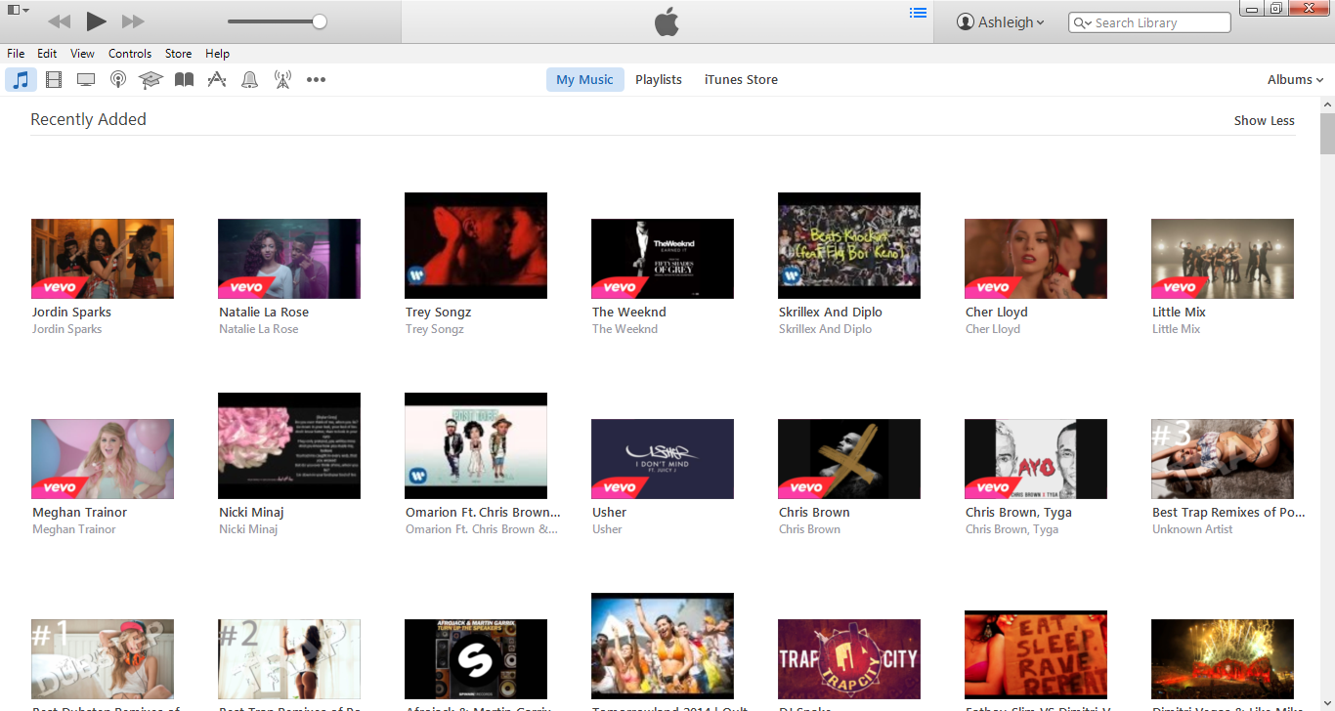Viewport: 1335px width, 711px height.
Task: Click the Cher Lloyd artist subtitle
Action: (993, 329)
